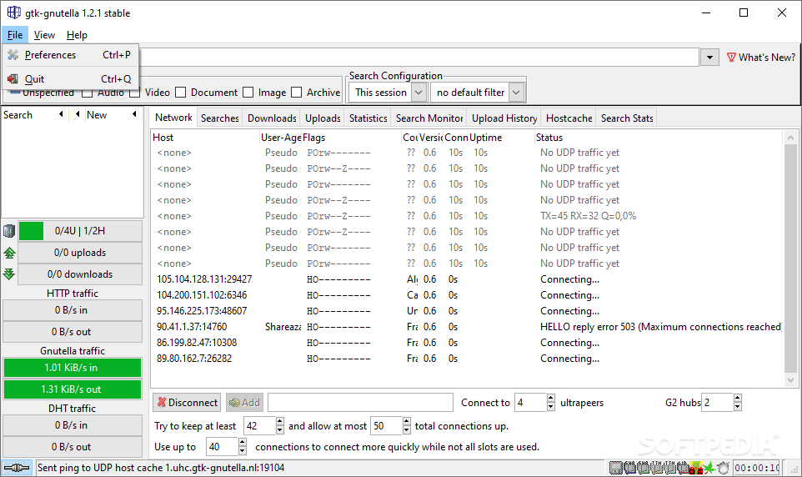The image size is (802, 477).
Task: Click the red Quit exit icon
Action: coord(13,79)
